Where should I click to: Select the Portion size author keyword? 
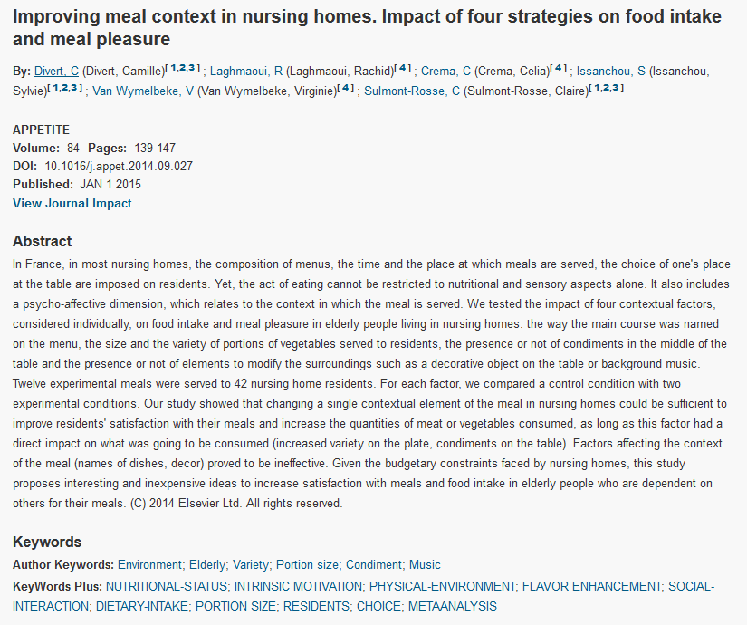[x=307, y=565]
